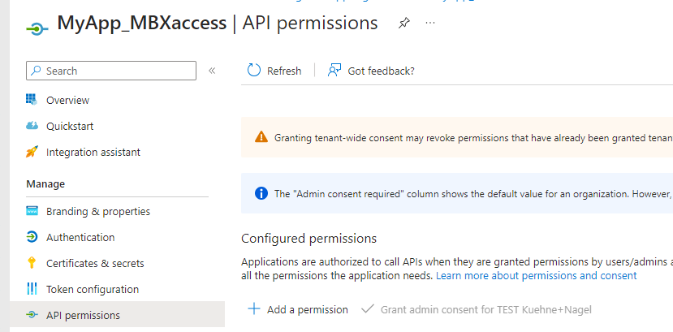The height and width of the screenshot is (332, 673).
Task: Click the plus icon for Add a permission
Action: click(253, 309)
